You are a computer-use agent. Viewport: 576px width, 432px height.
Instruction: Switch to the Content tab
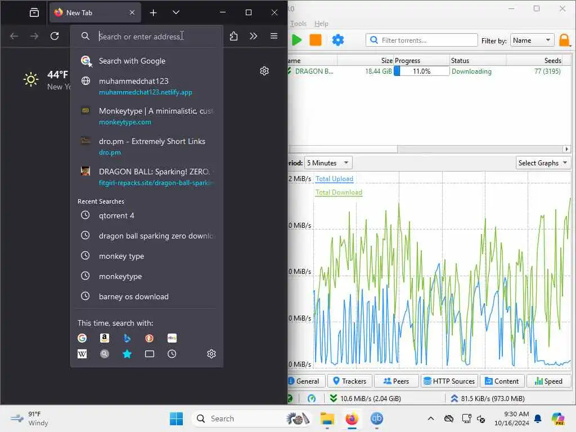tap(502, 381)
